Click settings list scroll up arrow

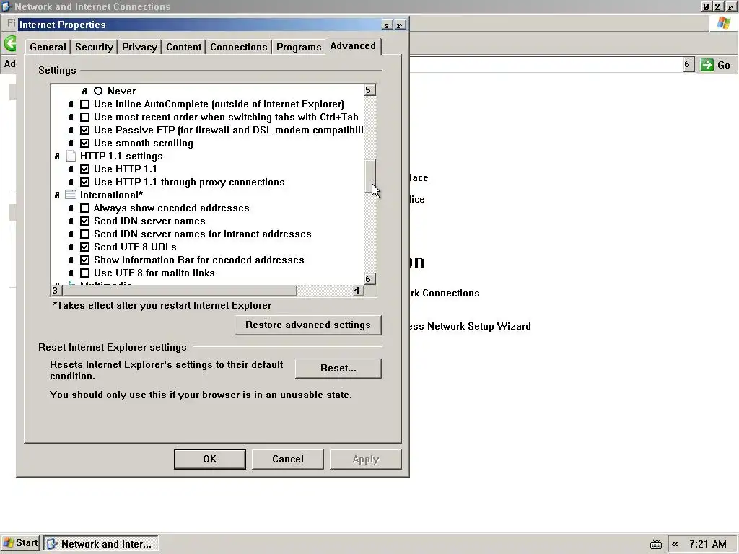tap(370, 90)
